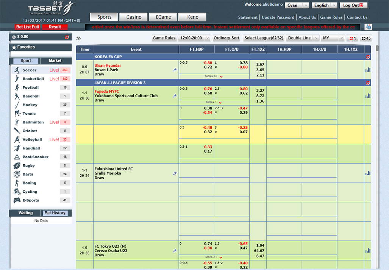The width and height of the screenshot is (389, 270).
Task: Select the E-Sports gamepad icon
Action: [x=17, y=200]
